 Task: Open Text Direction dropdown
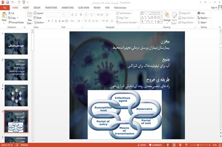(x=124, y=13)
